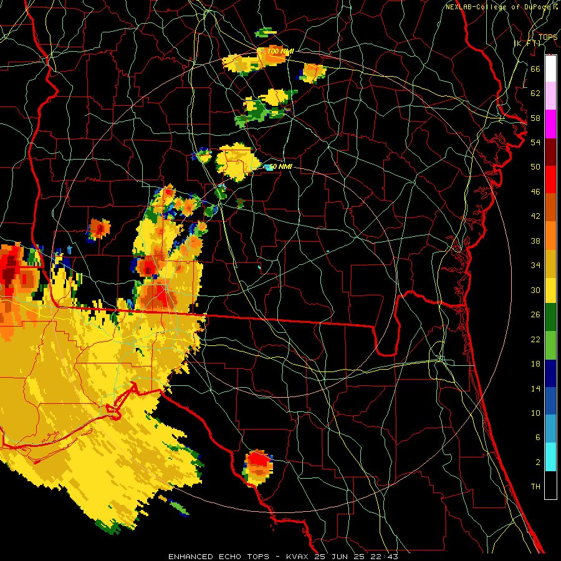561x561 pixels.
Task: Click the 26 legend value
Action: point(535,315)
